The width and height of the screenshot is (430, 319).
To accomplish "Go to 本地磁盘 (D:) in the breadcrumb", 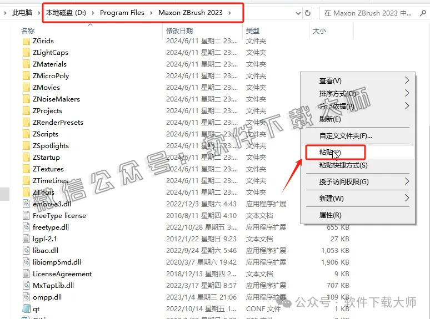I will (66, 13).
